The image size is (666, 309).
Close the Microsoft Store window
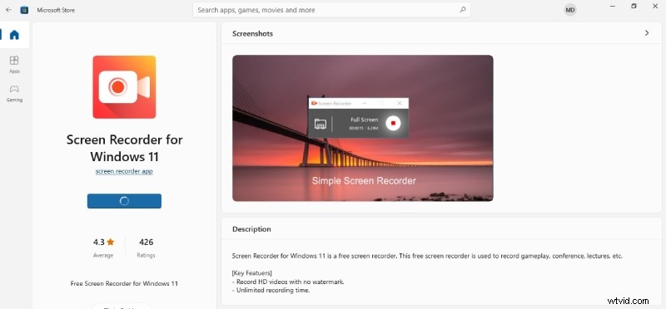click(654, 7)
